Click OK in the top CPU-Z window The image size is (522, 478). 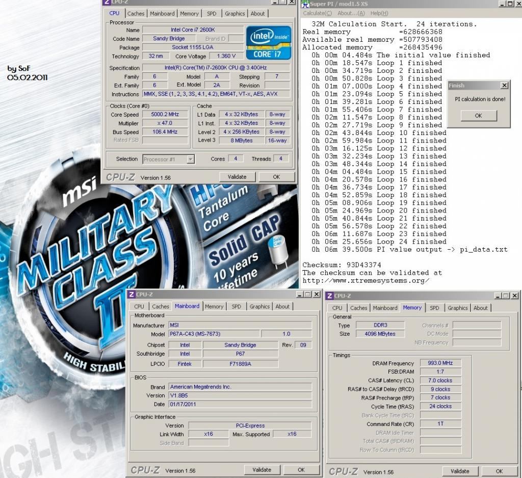pos(276,177)
